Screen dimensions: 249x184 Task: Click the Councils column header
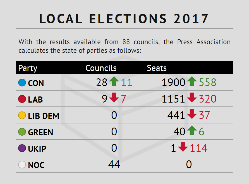tap(101, 68)
